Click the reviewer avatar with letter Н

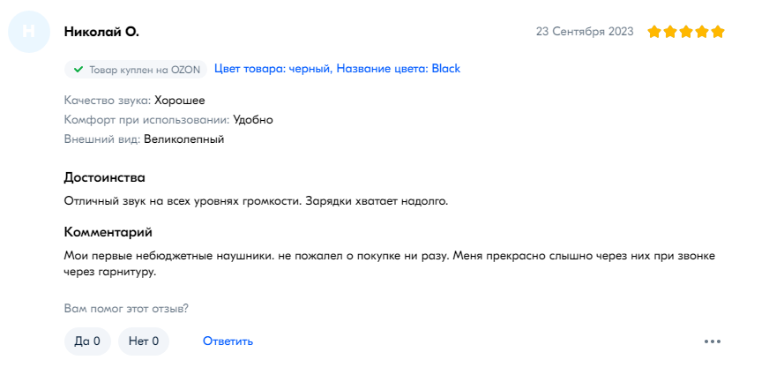click(29, 32)
